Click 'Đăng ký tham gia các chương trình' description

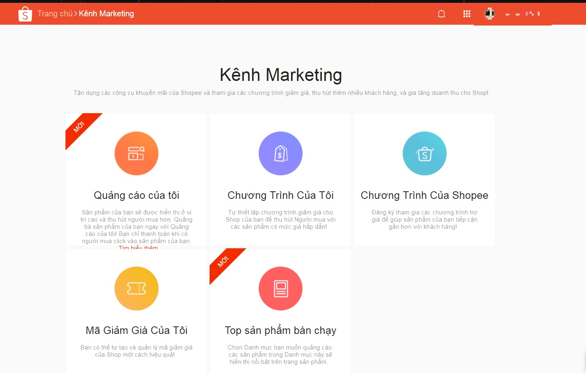[x=425, y=220]
